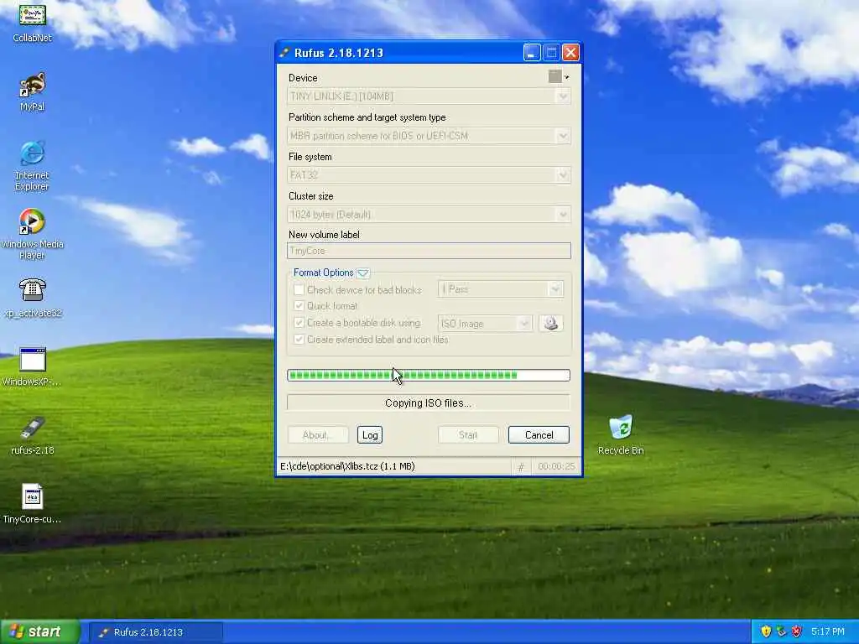
Task: Cancel the ISO copying operation
Action: [x=539, y=435]
